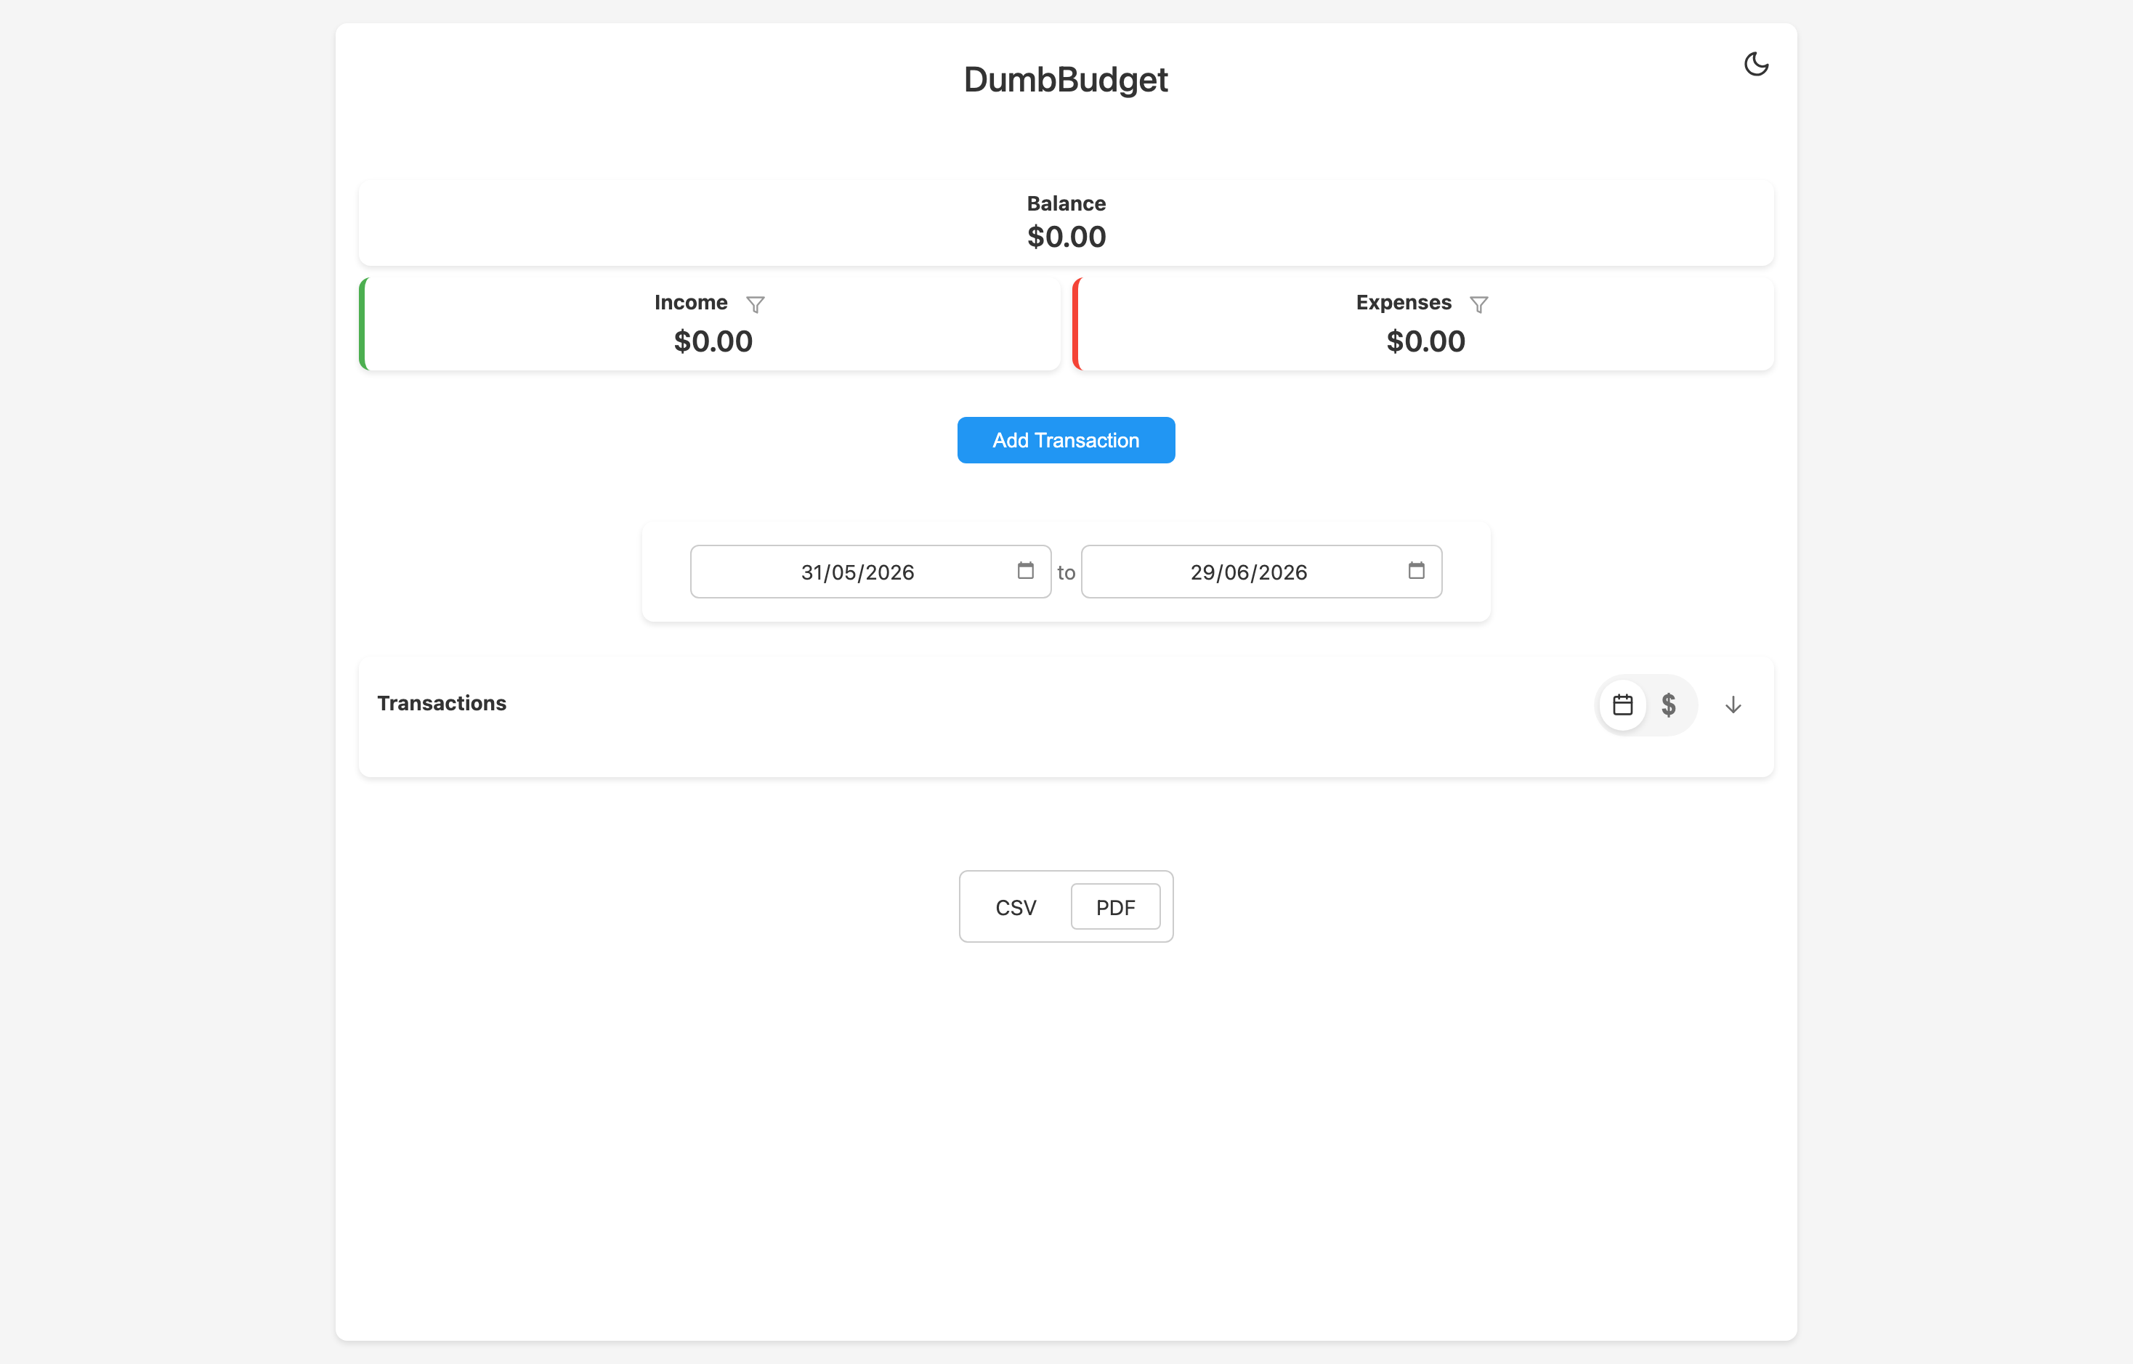Screen dimensions: 2133x1364
Task: Click the DumbBudget title heading
Action: click(1066, 80)
